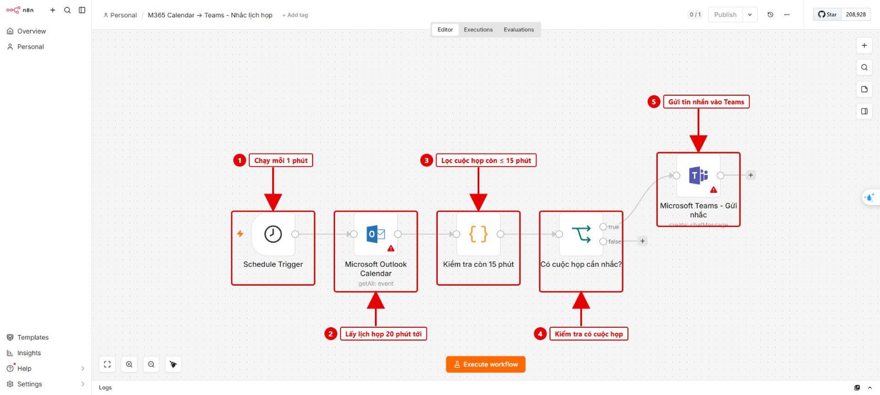Open Personal in the sidebar
This screenshot has width=880, height=395.
coord(45,47)
